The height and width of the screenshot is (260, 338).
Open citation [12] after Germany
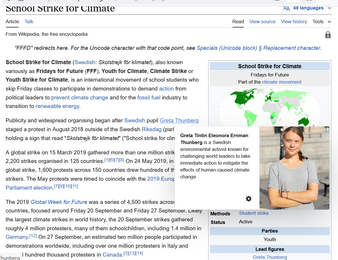pyautogui.click(x=33, y=236)
